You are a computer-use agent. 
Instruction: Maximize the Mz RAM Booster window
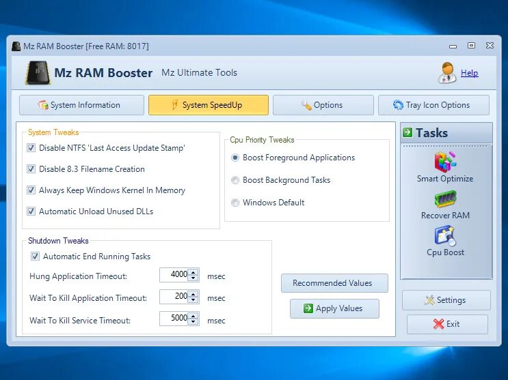471,46
